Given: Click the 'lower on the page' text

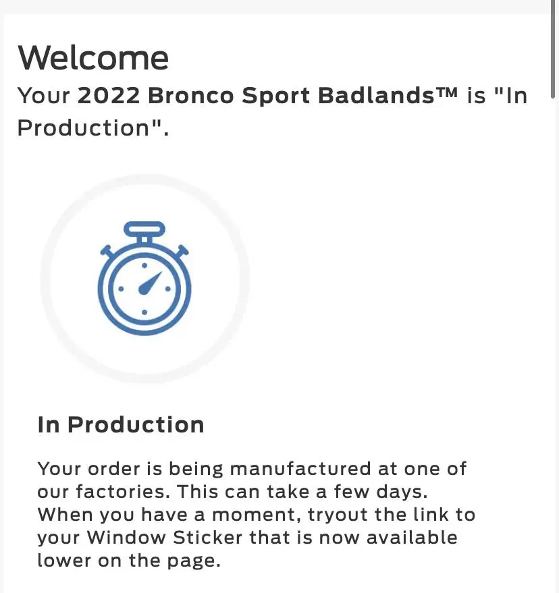Looking at the screenshot, I should coord(129,560).
